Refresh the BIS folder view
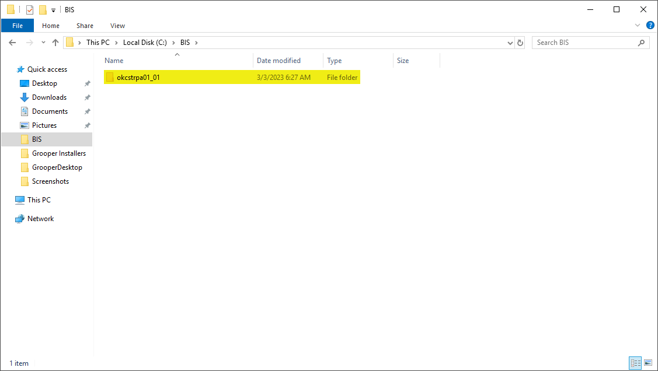The image size is (658, 371). [x=520, y=43]
